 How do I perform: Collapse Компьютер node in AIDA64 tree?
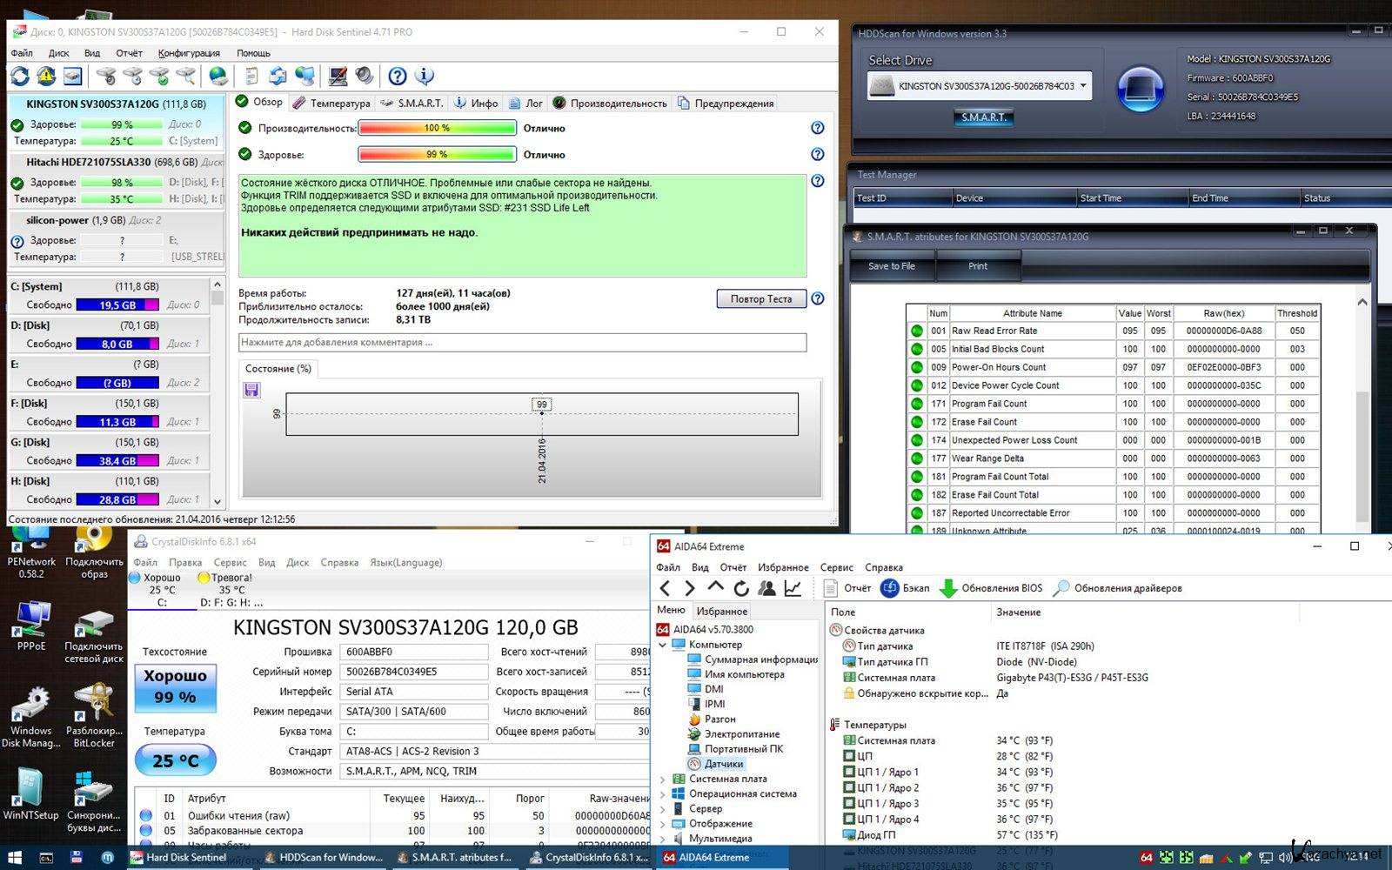tap(663, 645)
